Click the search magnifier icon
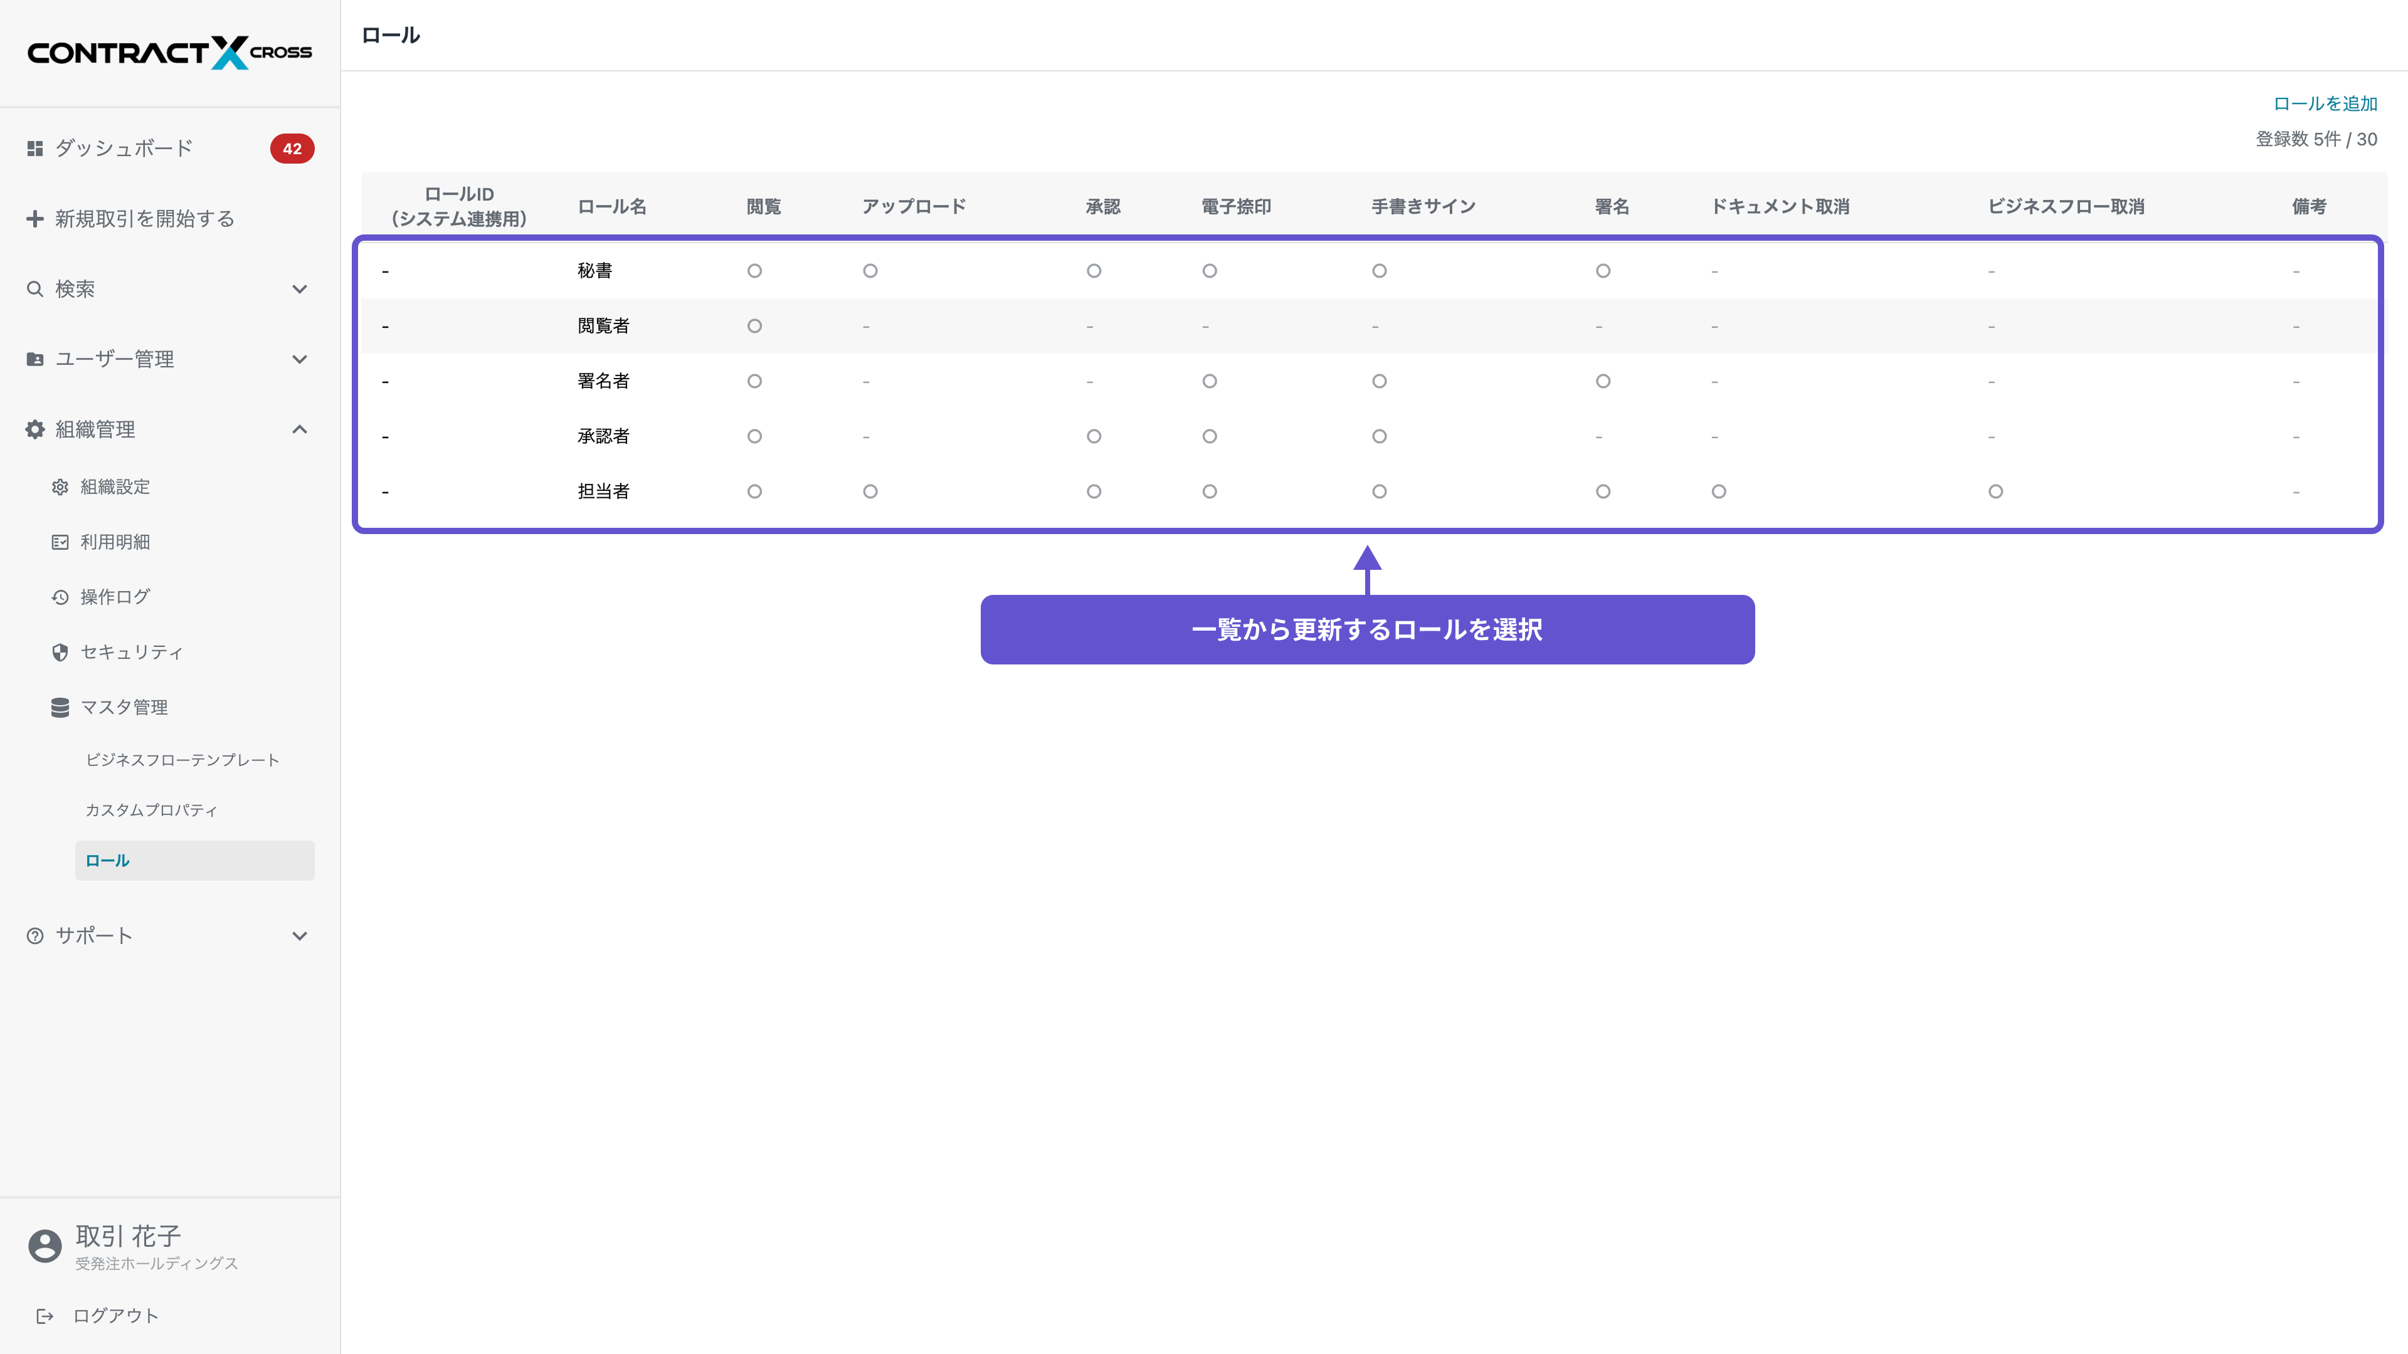2408x1354 pixels. (x=34, y=289)
